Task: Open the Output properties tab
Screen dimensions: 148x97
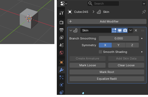Action: [61, 30]
